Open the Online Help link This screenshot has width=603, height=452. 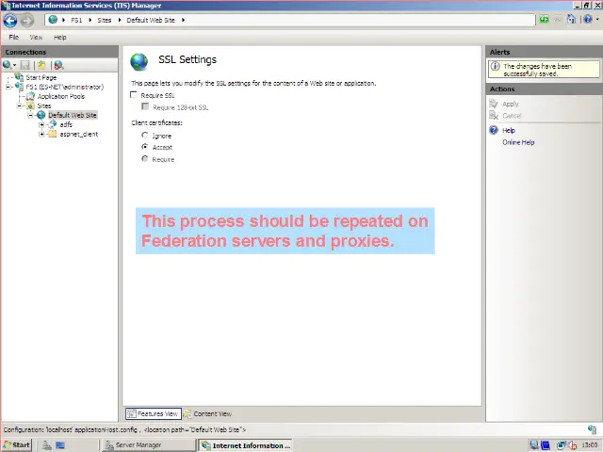point(518,142)
